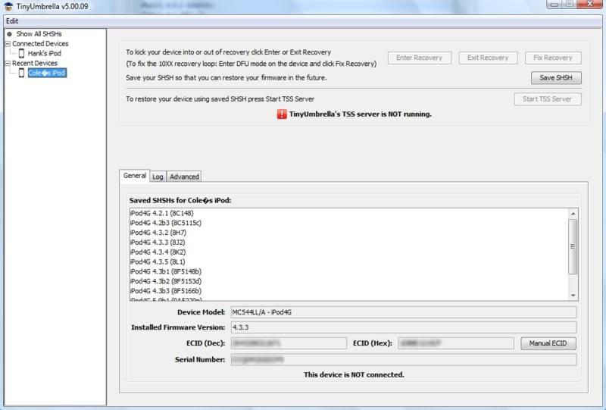This screenshot has height=410, width=606.
Task: Collapse the Connected Devices tree node
Action: pos(8,44)
